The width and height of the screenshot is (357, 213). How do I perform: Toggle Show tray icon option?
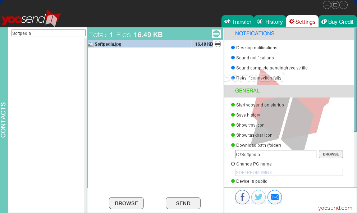point(233,125)
